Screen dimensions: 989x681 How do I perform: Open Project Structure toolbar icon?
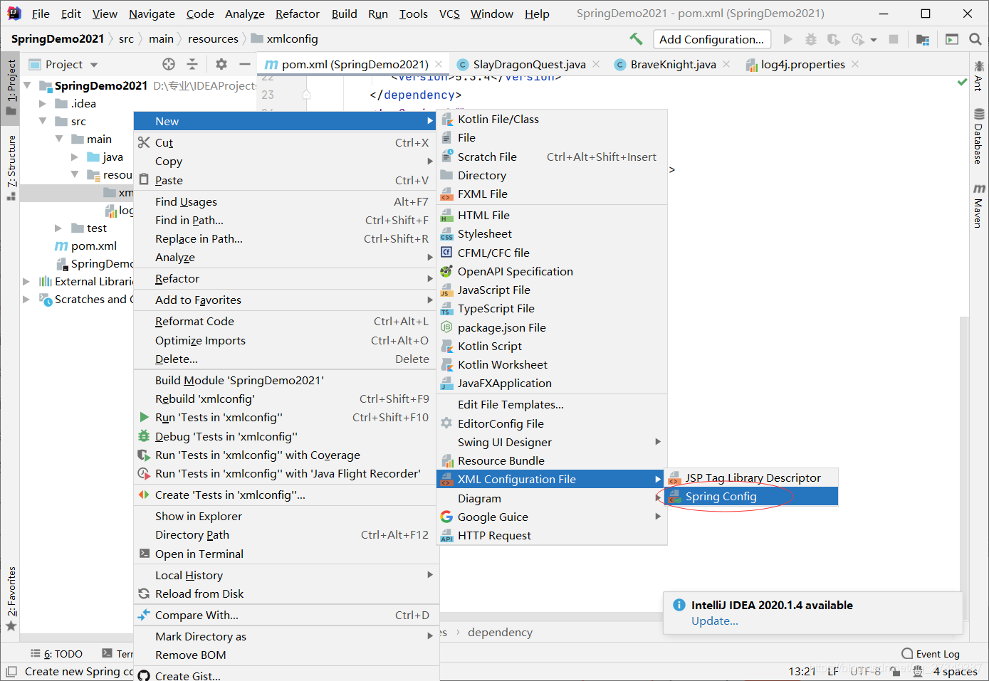pyautogui.click(x=923, y=39)
